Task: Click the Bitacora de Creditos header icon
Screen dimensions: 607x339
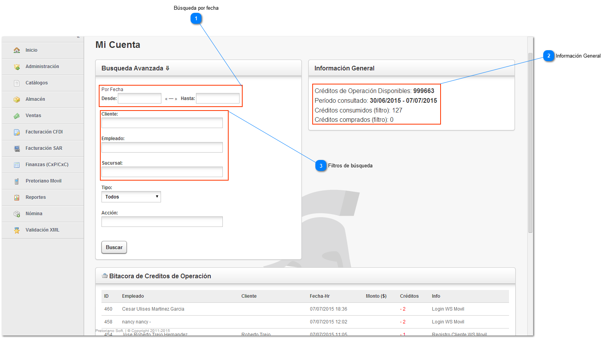Action: coord(105,276)
